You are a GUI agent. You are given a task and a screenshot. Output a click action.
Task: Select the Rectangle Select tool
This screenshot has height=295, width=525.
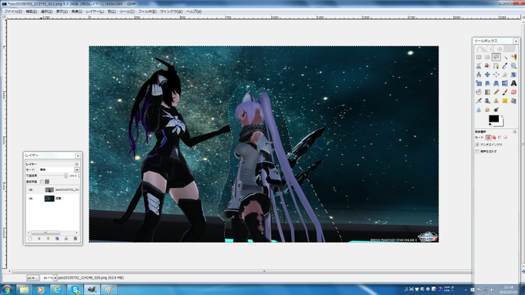pos(479,57)
